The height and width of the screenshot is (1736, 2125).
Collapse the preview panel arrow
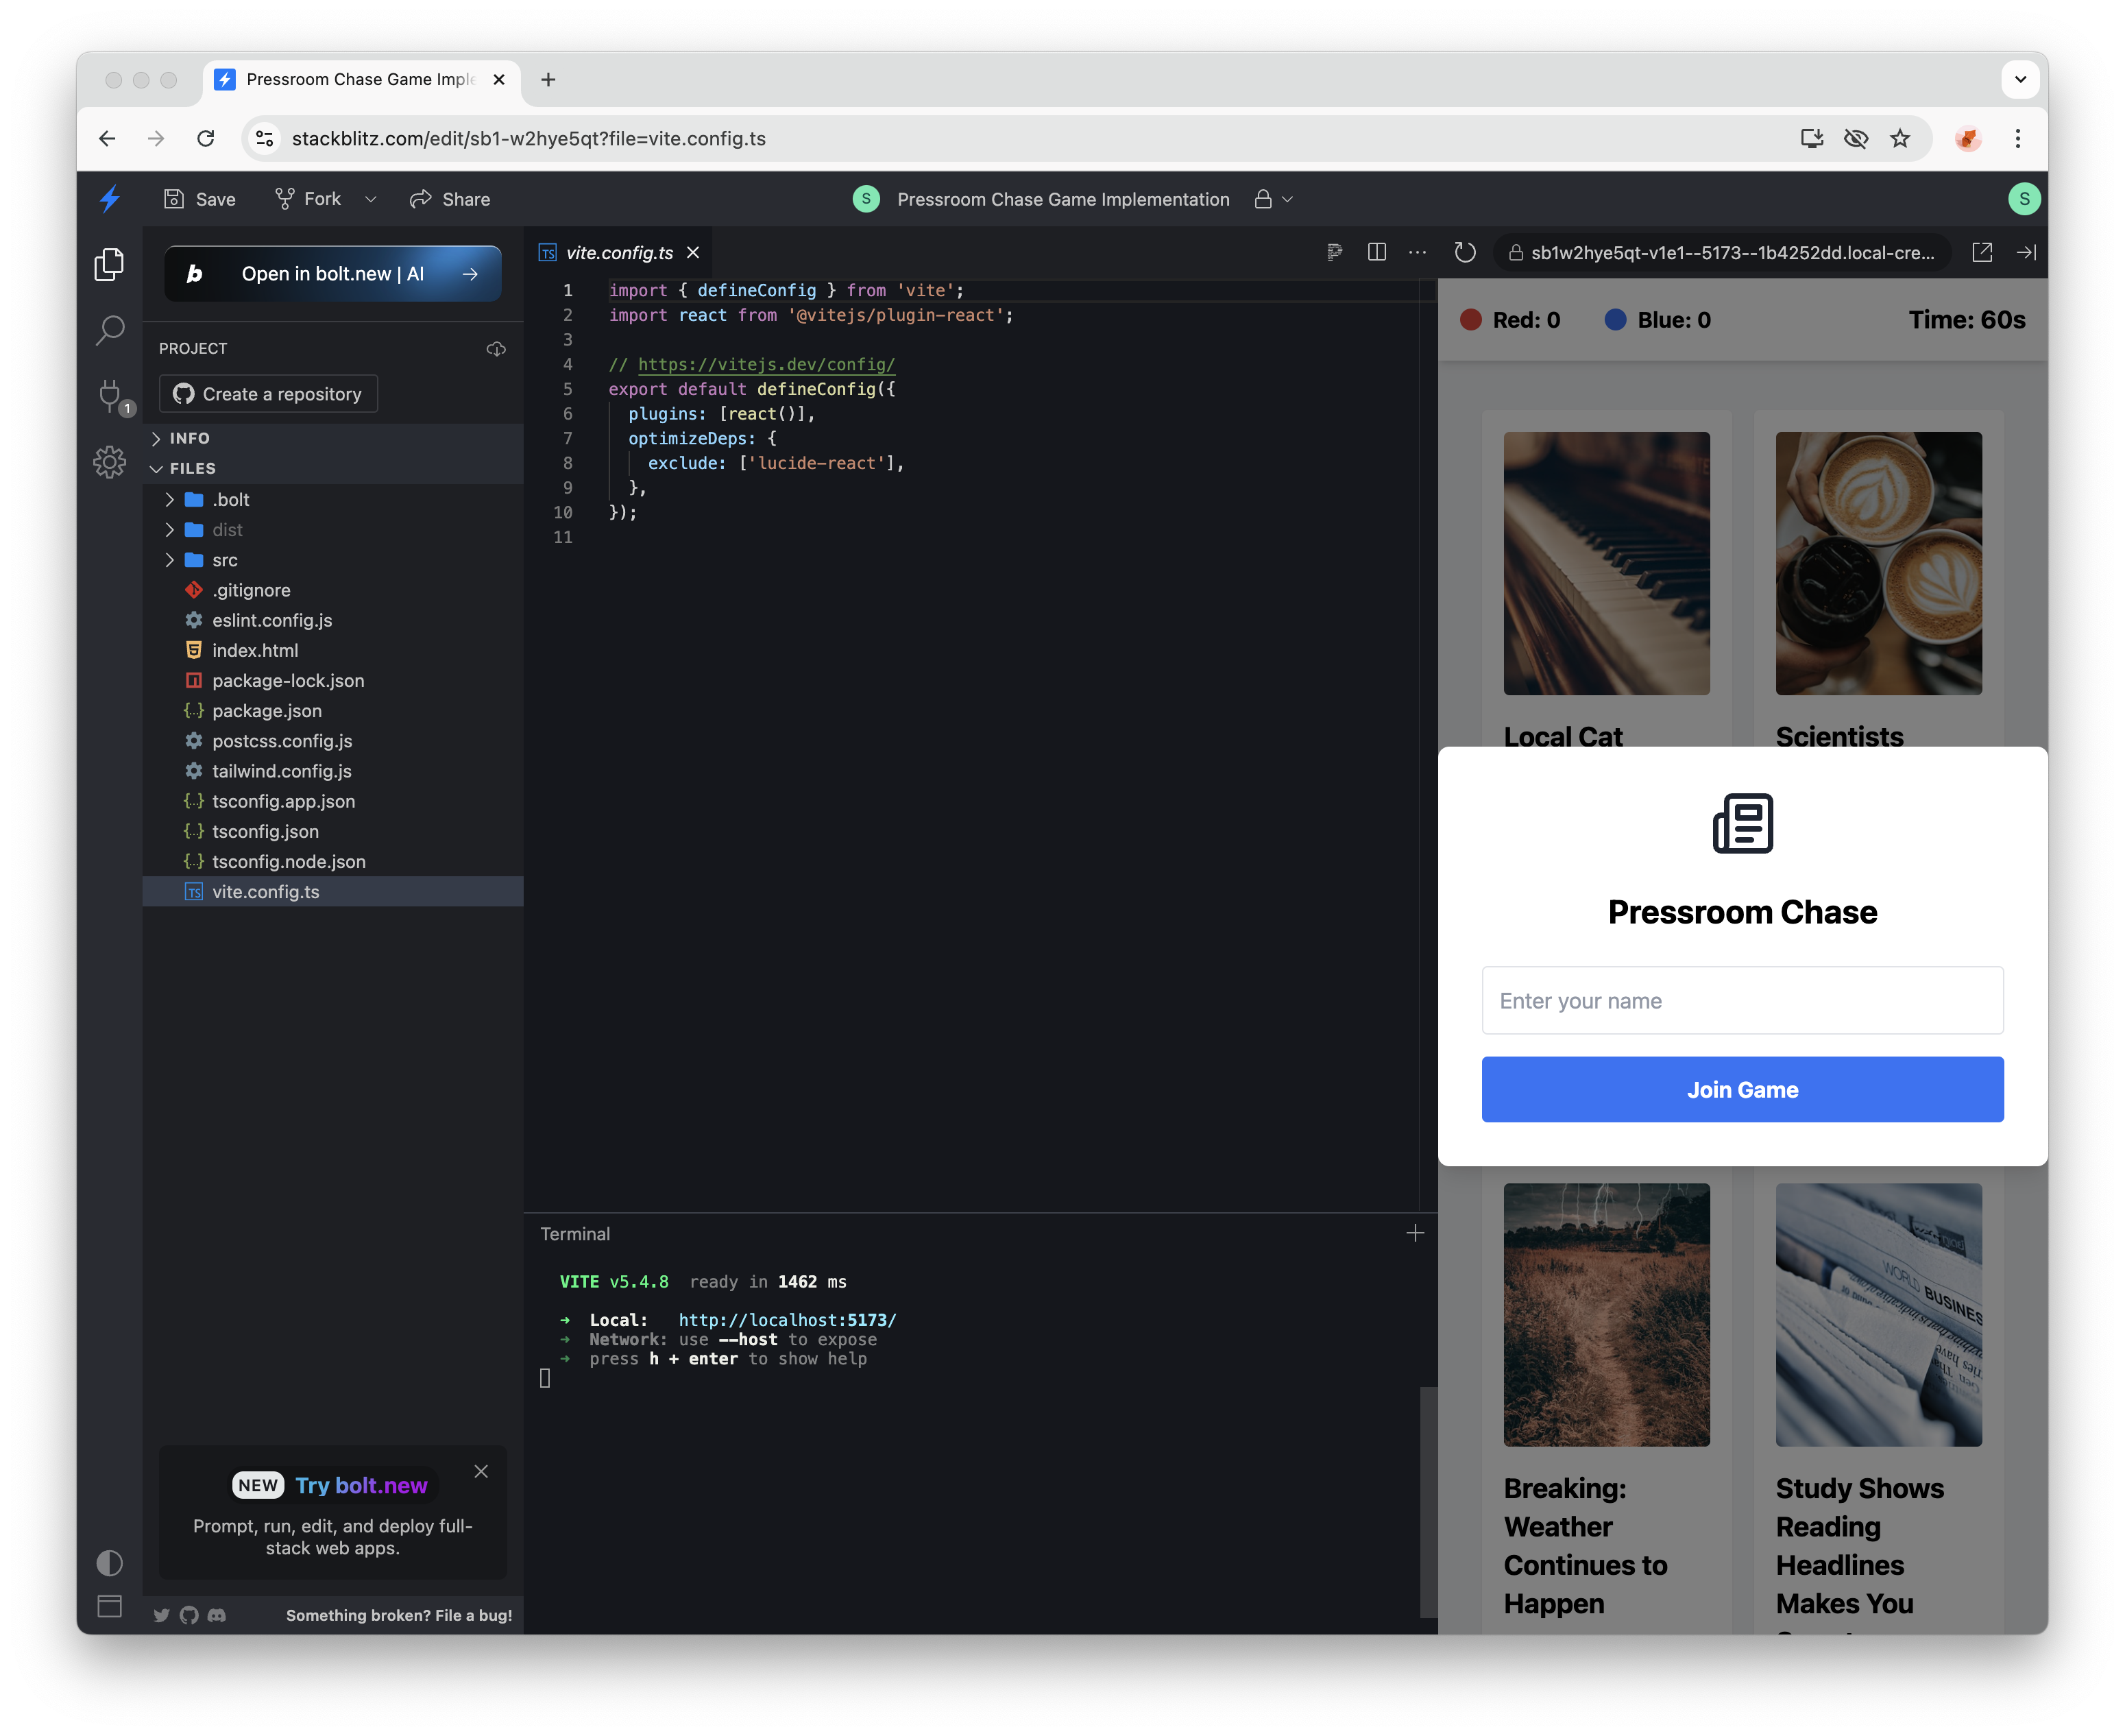[2026, 253]
